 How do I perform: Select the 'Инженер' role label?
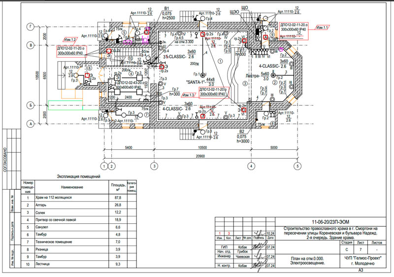pos(224,256)
